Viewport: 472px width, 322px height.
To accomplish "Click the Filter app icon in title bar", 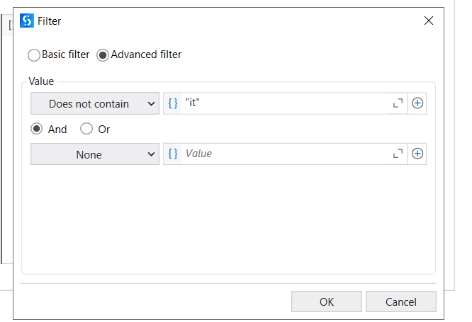I will (27, 21).
